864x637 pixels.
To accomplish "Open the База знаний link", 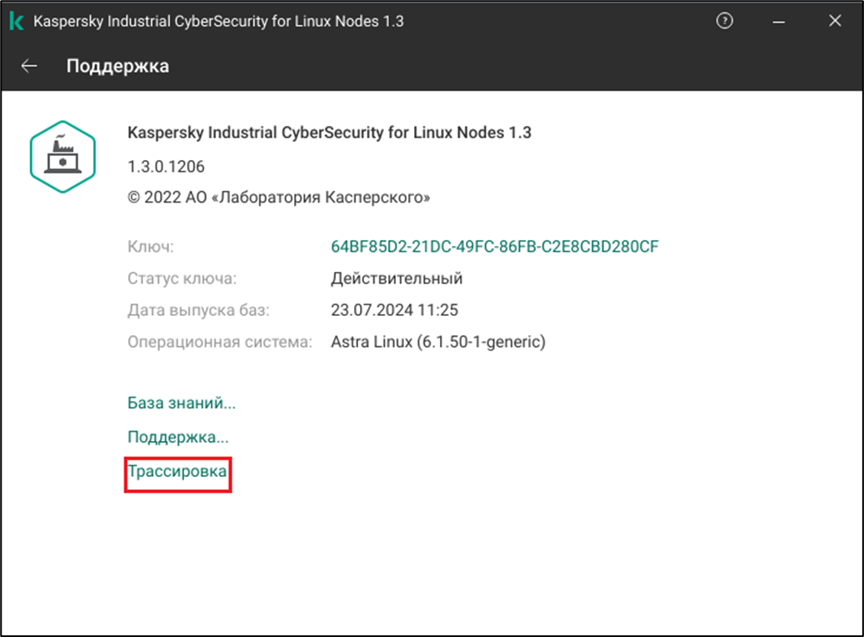I will (182, 404).
